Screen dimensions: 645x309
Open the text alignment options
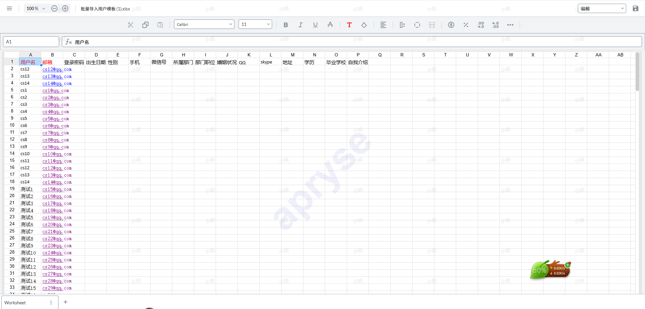(383, 25)
